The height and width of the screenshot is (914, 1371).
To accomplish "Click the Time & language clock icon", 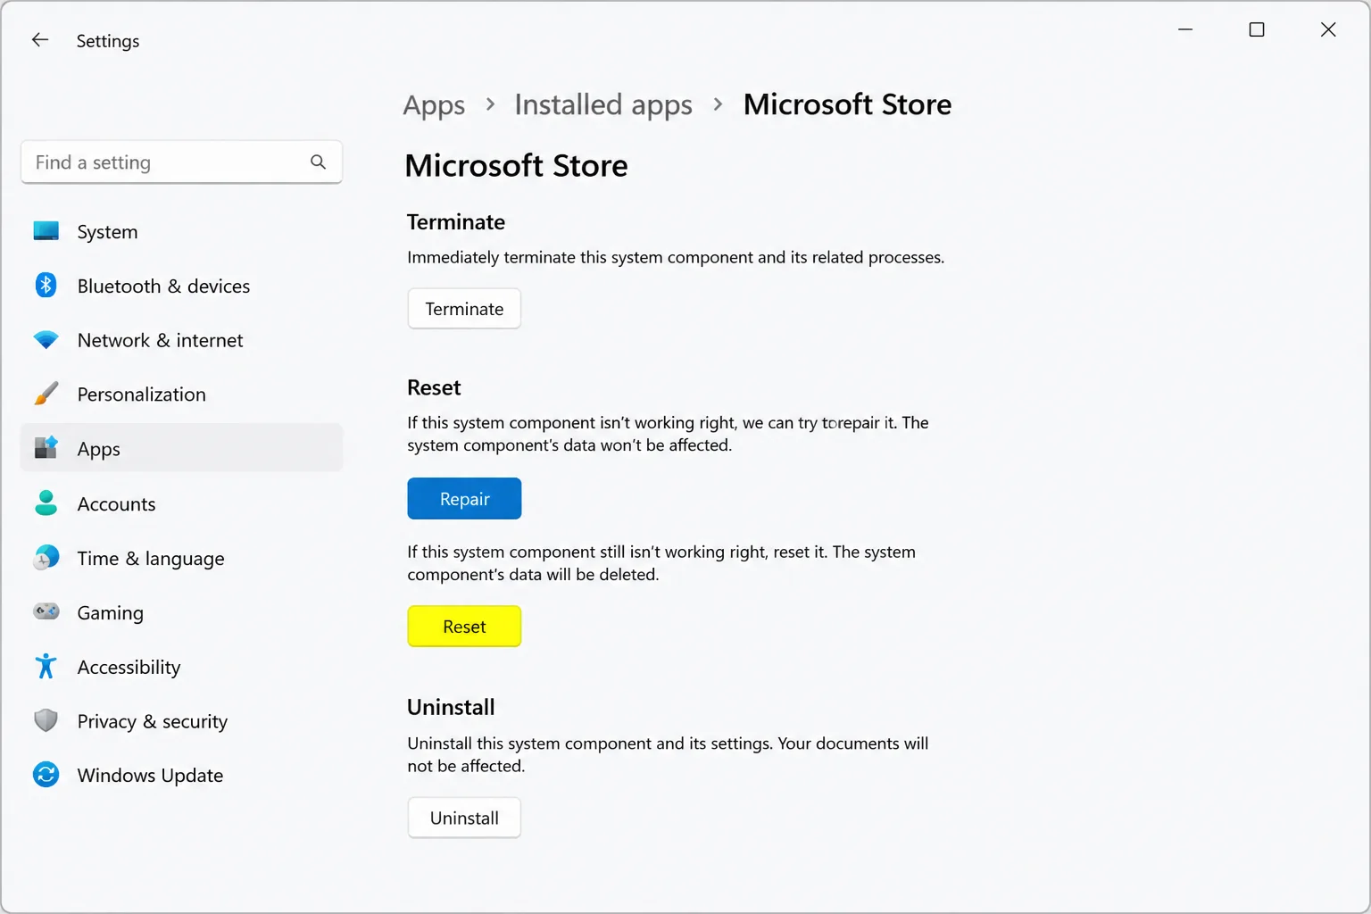I will pos(46,558).
